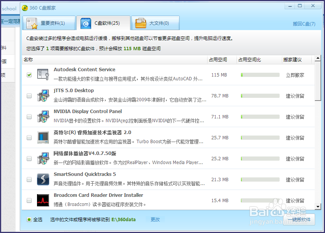325x233 pixels.
Task: Click 建议保留 in the jTTS 5.0 Desktop row
Action: pyautogui.click(x=295, y=96)
